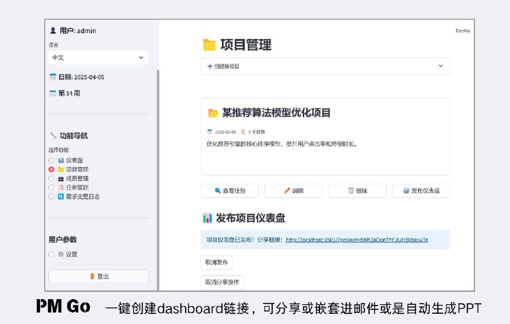
Task: Expand the 创建新项目 section
Action: point(325,66)
